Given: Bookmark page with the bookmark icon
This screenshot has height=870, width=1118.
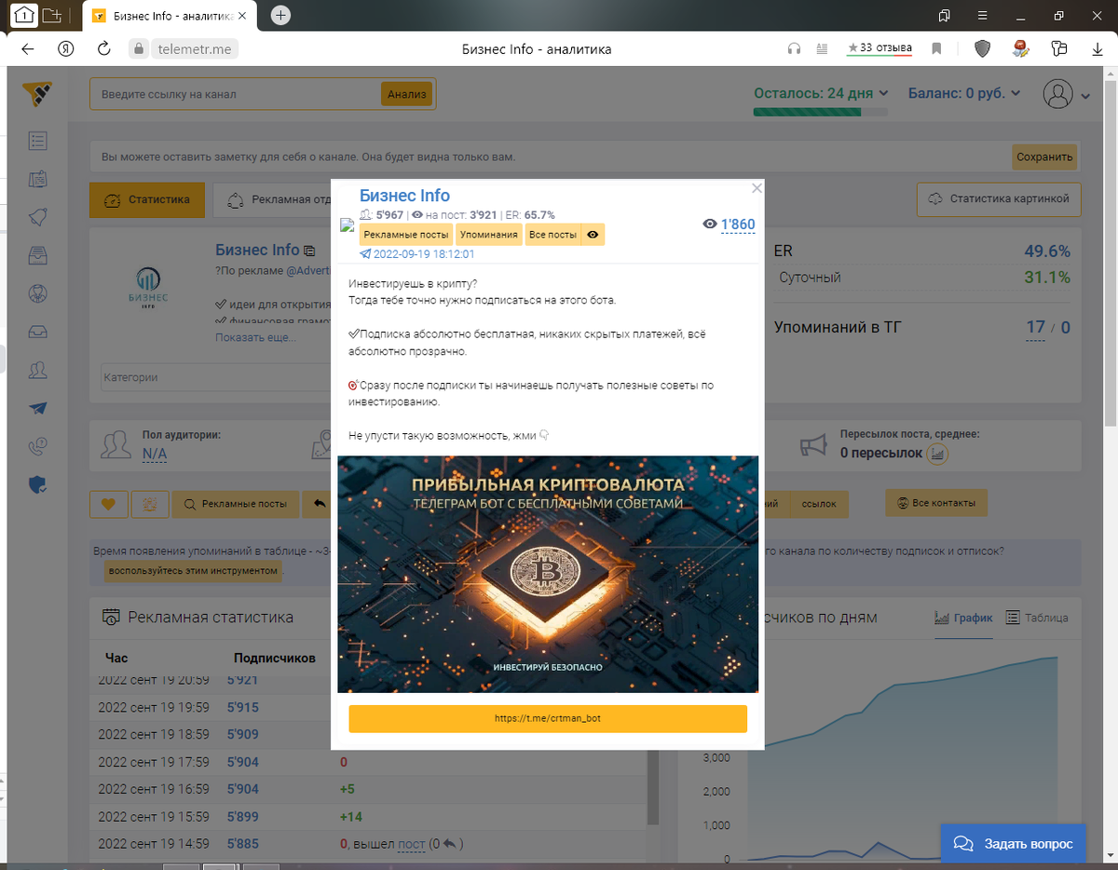Looking at the screenshot, I should click(x=936, y=48).
